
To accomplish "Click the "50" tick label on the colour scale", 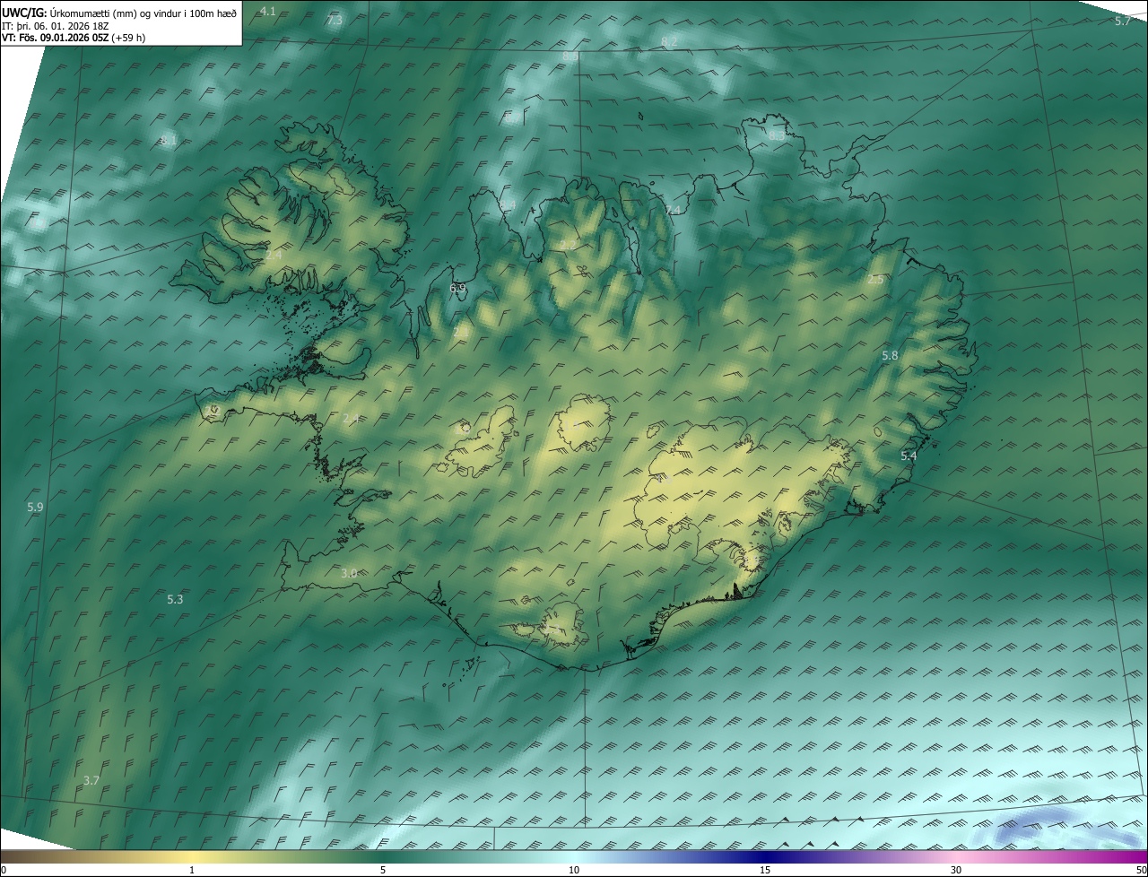I will pos(1141,871).
